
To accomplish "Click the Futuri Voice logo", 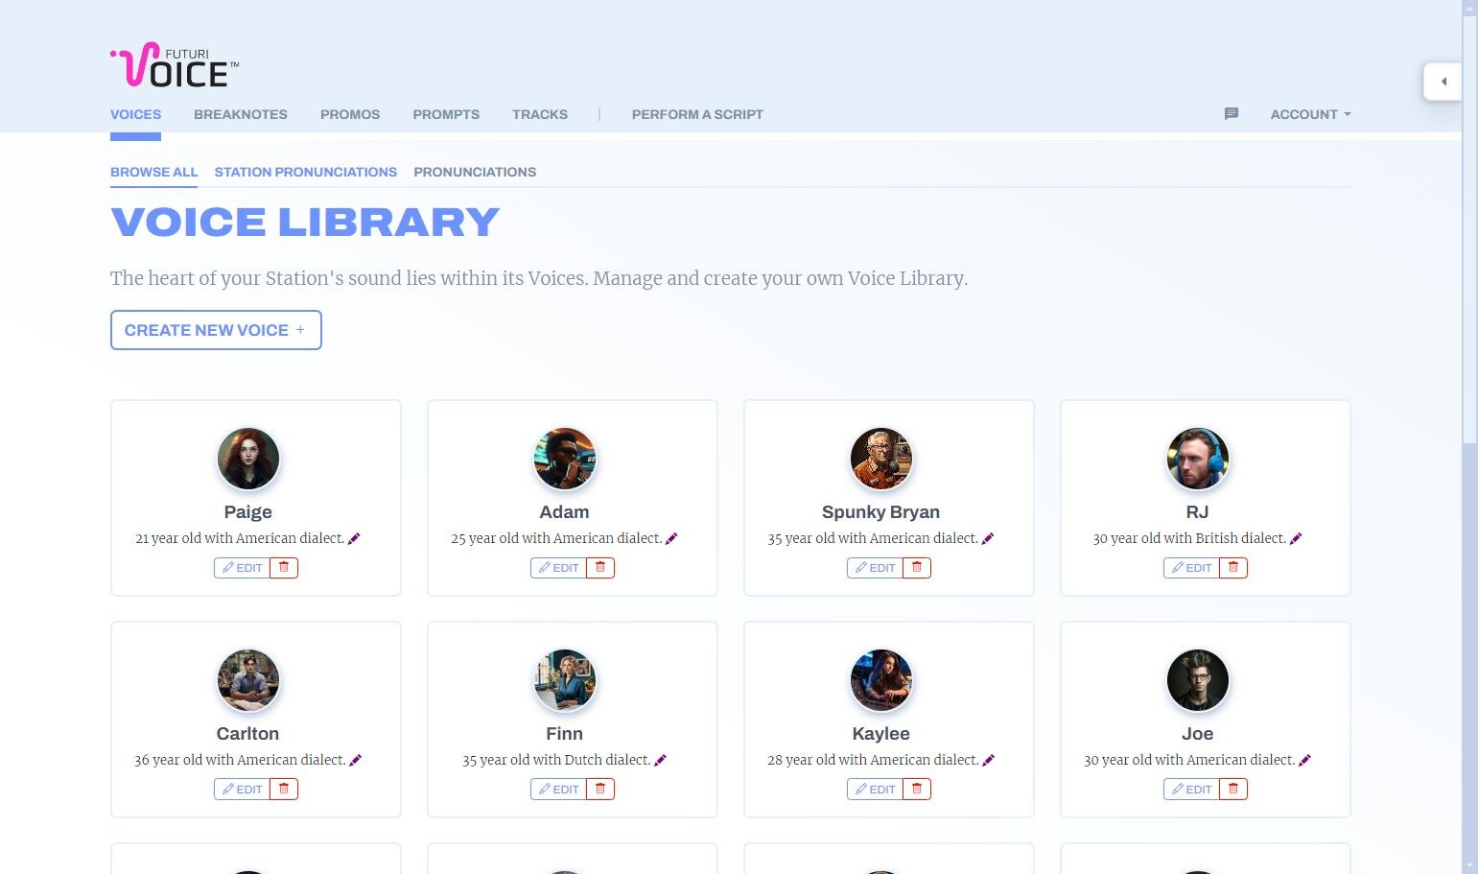I will [175, 65].
